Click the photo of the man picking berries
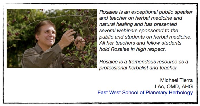This screenshot has height=106, width=200. coord(52,39)
